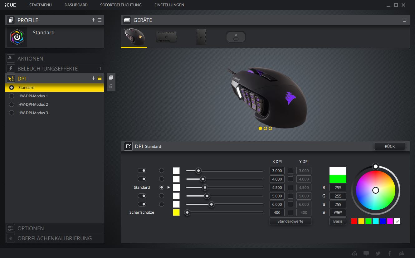Enable separate Y DPI for 3.000 row
415x258 pixels.
[x=290, y=171]
